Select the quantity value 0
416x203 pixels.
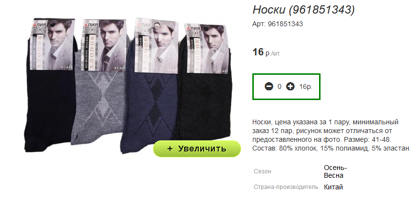[x=280, y=86]
